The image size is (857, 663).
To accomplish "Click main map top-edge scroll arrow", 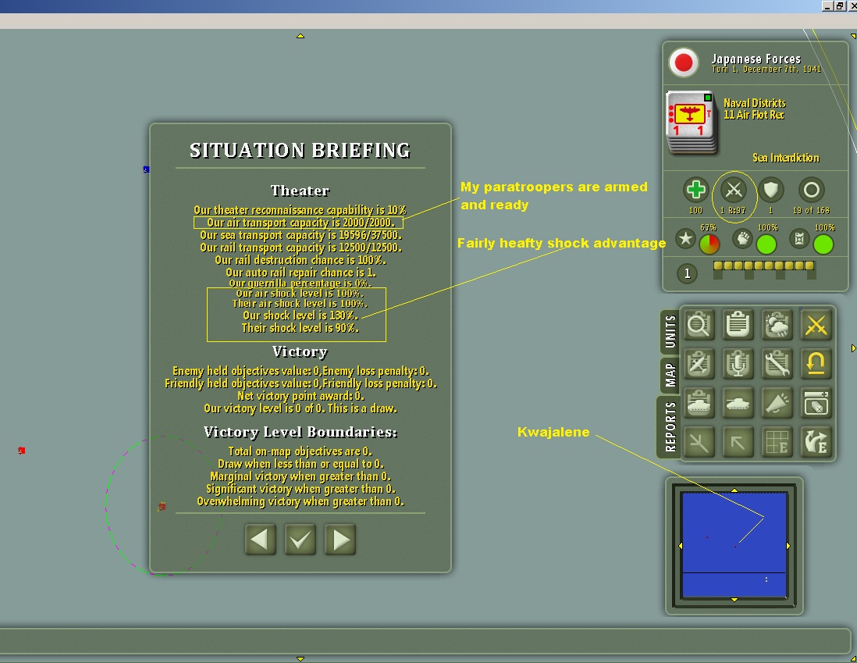I will point(300,36).
